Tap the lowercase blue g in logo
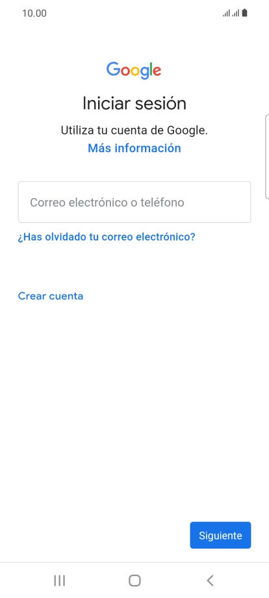Screen dimensions: 269x598 point(145,73)
